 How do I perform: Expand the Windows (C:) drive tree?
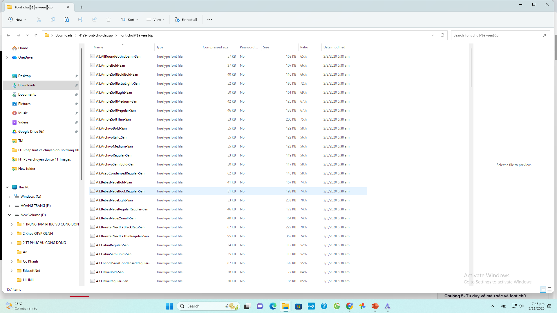coord(10,196)
